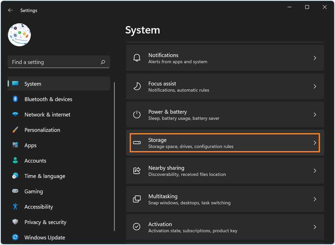This screenshot has height=245, width=335.
Task: Click "Activation state, subscriptions, product key"
Action: (193, 231)
